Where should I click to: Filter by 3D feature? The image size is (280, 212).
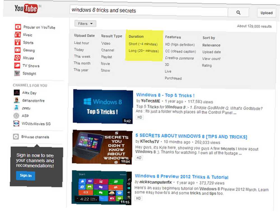click(x=167, y=65)
